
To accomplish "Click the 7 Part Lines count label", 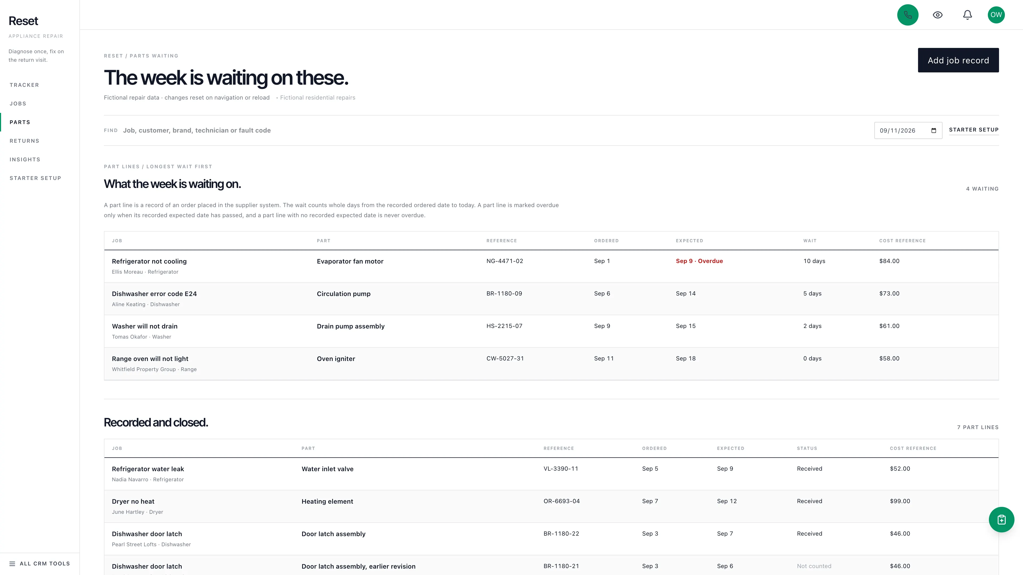I will [x=978, y=427].
